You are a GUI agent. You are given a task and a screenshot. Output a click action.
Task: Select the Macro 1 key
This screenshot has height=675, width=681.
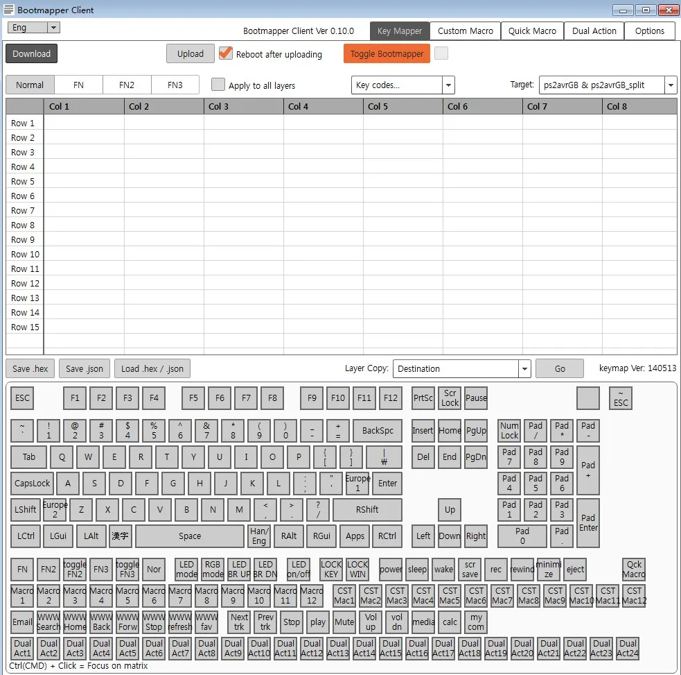22,595
